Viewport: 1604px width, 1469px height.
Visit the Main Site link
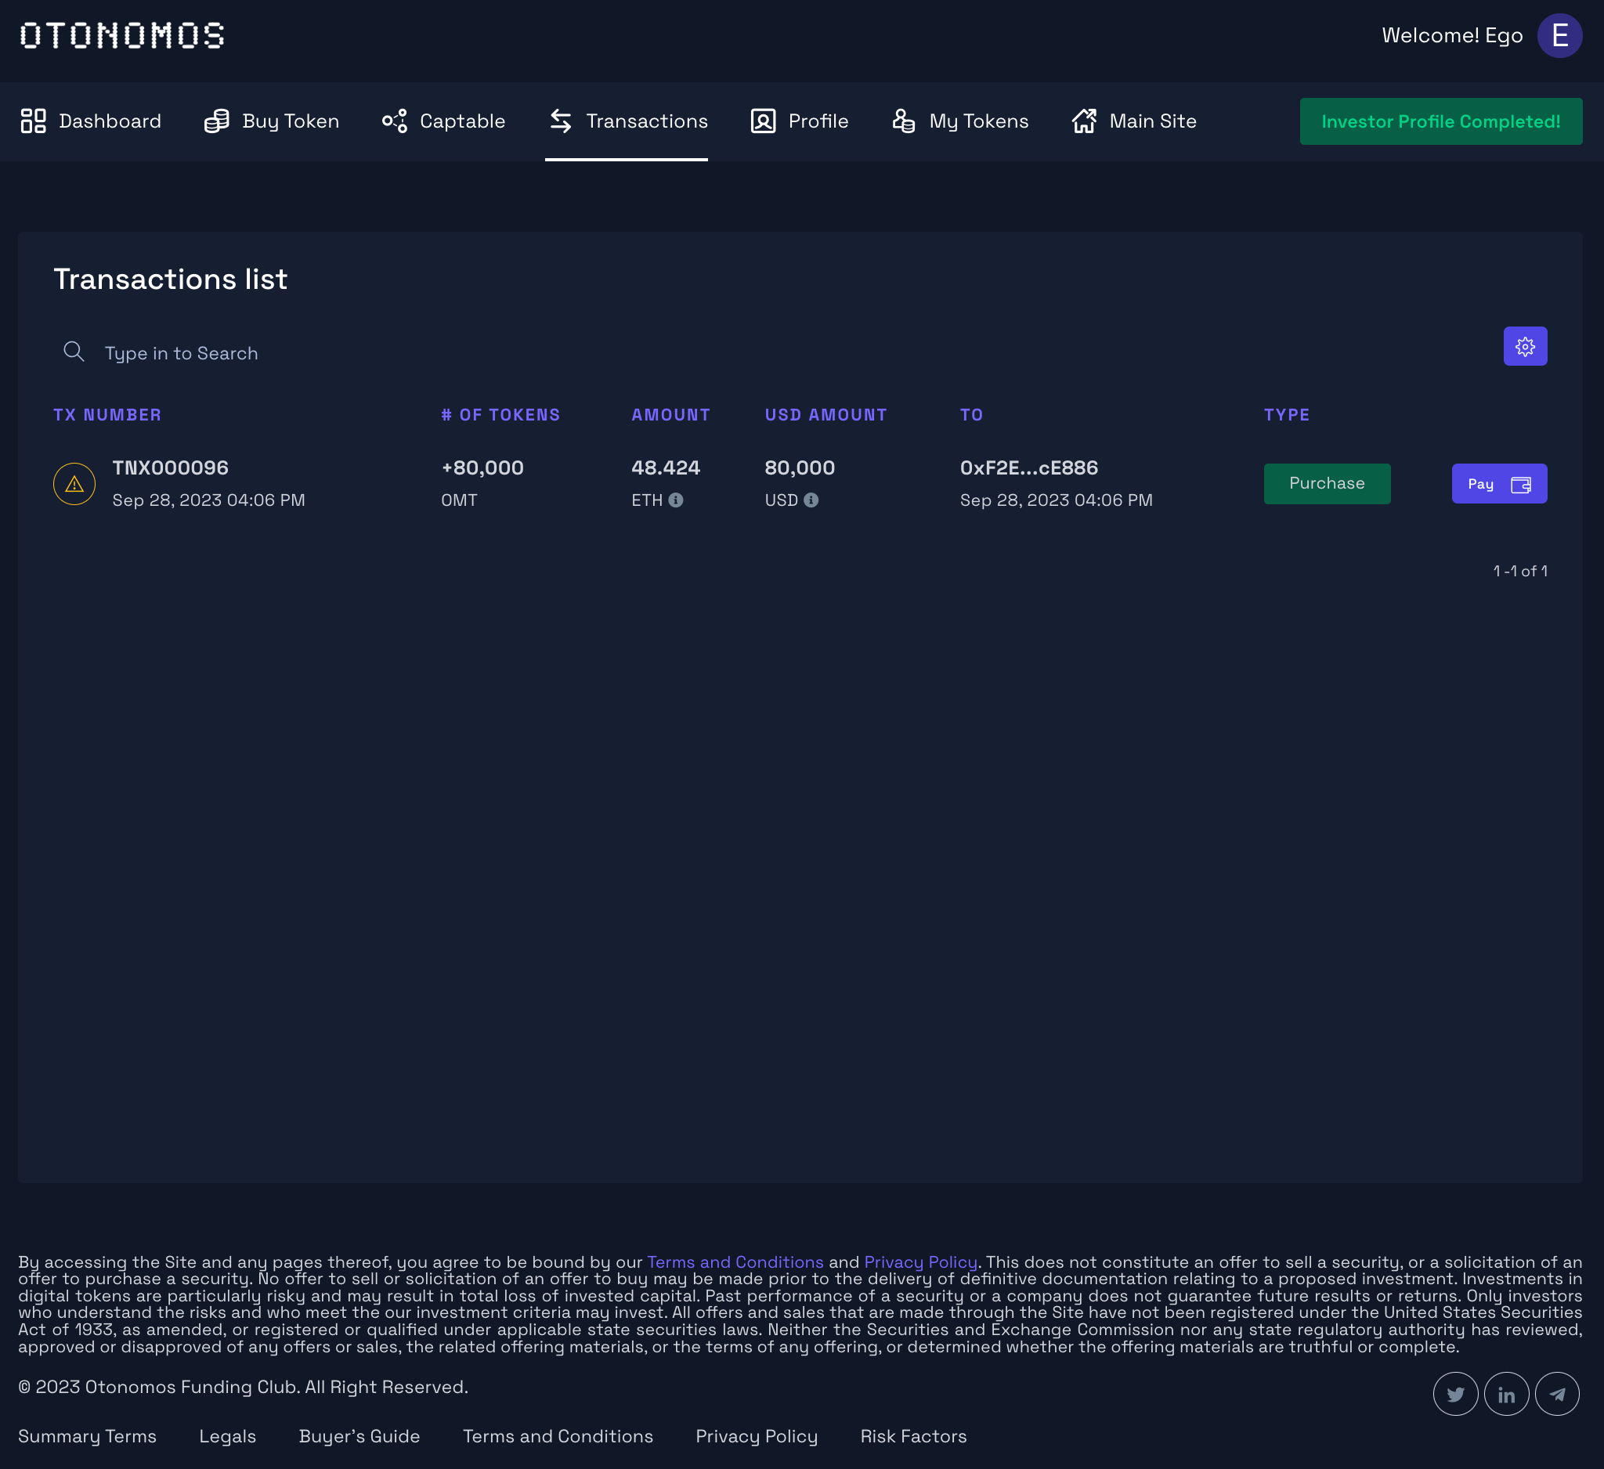1134,121
